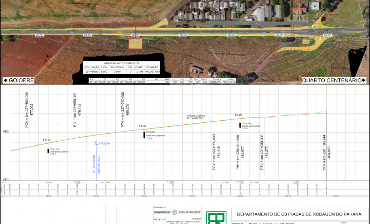Click the PROJETADO table cell
370x224 pixels.
pyautogui.click(x=152, y=71)
